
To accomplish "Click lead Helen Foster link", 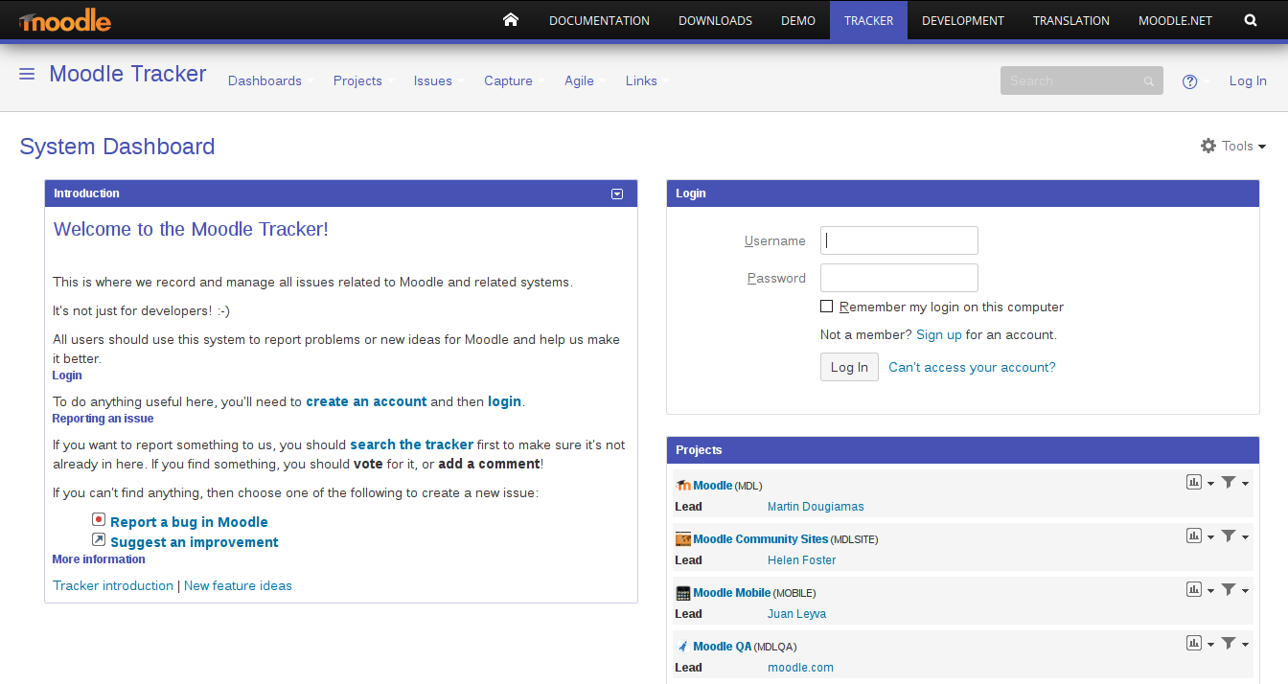I will tap(802, 560).
